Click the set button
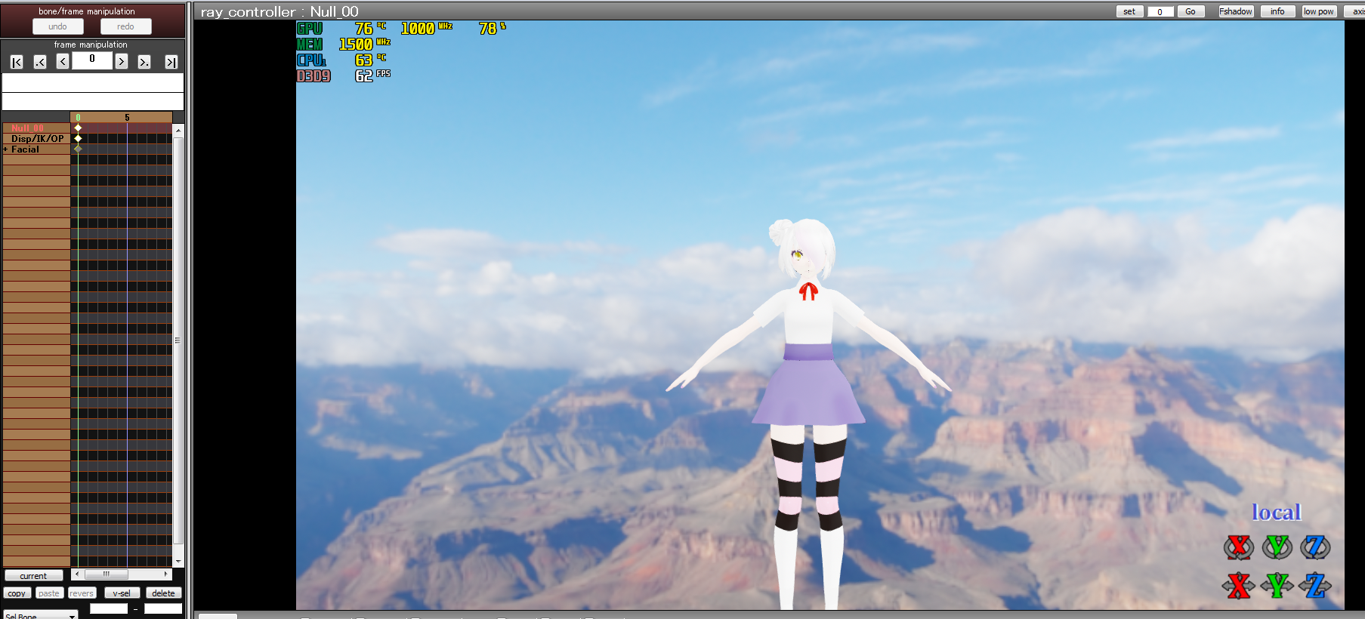The image size is (1365, 619). click(x=1129, y=11)
